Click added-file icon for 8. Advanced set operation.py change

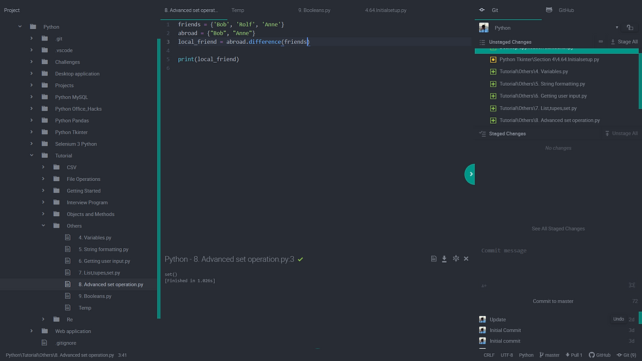click(x=493, y=121)
